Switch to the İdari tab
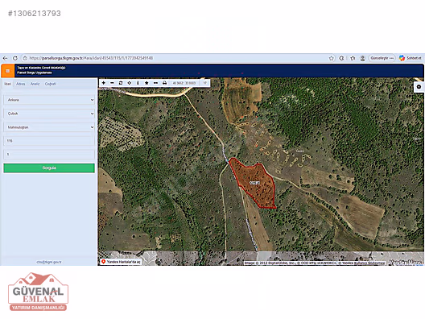The height and width of the screenshot is (319, 425). (8, 84)
